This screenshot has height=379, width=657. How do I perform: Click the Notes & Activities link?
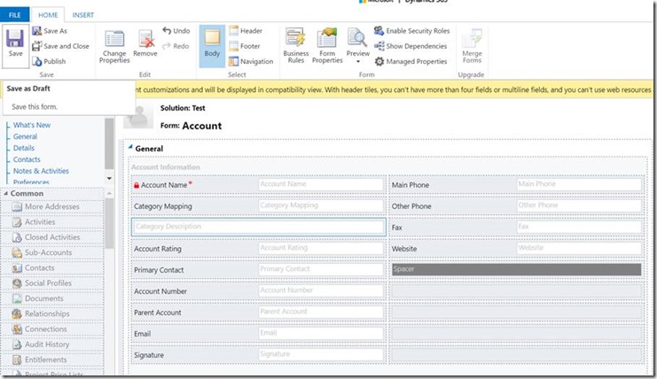pyautogui.click(x=41, y=171)
